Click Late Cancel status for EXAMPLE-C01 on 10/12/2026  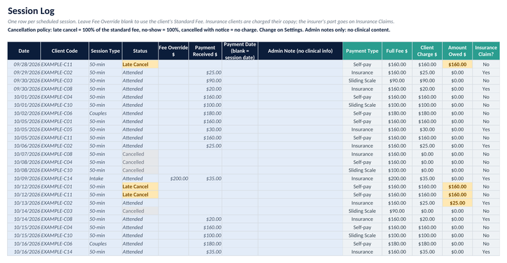[x=140, y=186]
